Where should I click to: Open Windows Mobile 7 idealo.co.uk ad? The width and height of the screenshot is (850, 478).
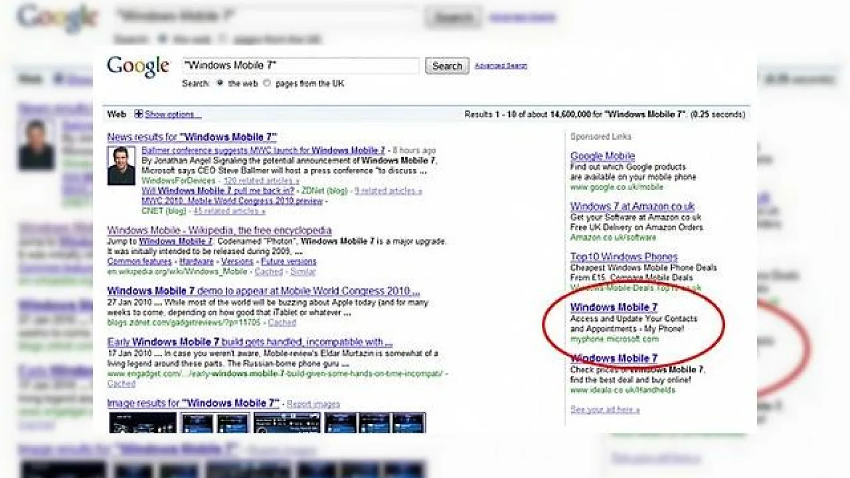click(614, 358)
